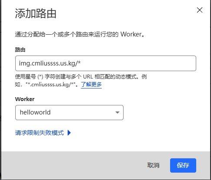
Task: Click the 添加路由 dialog heading
Action: tap(36, 13)
